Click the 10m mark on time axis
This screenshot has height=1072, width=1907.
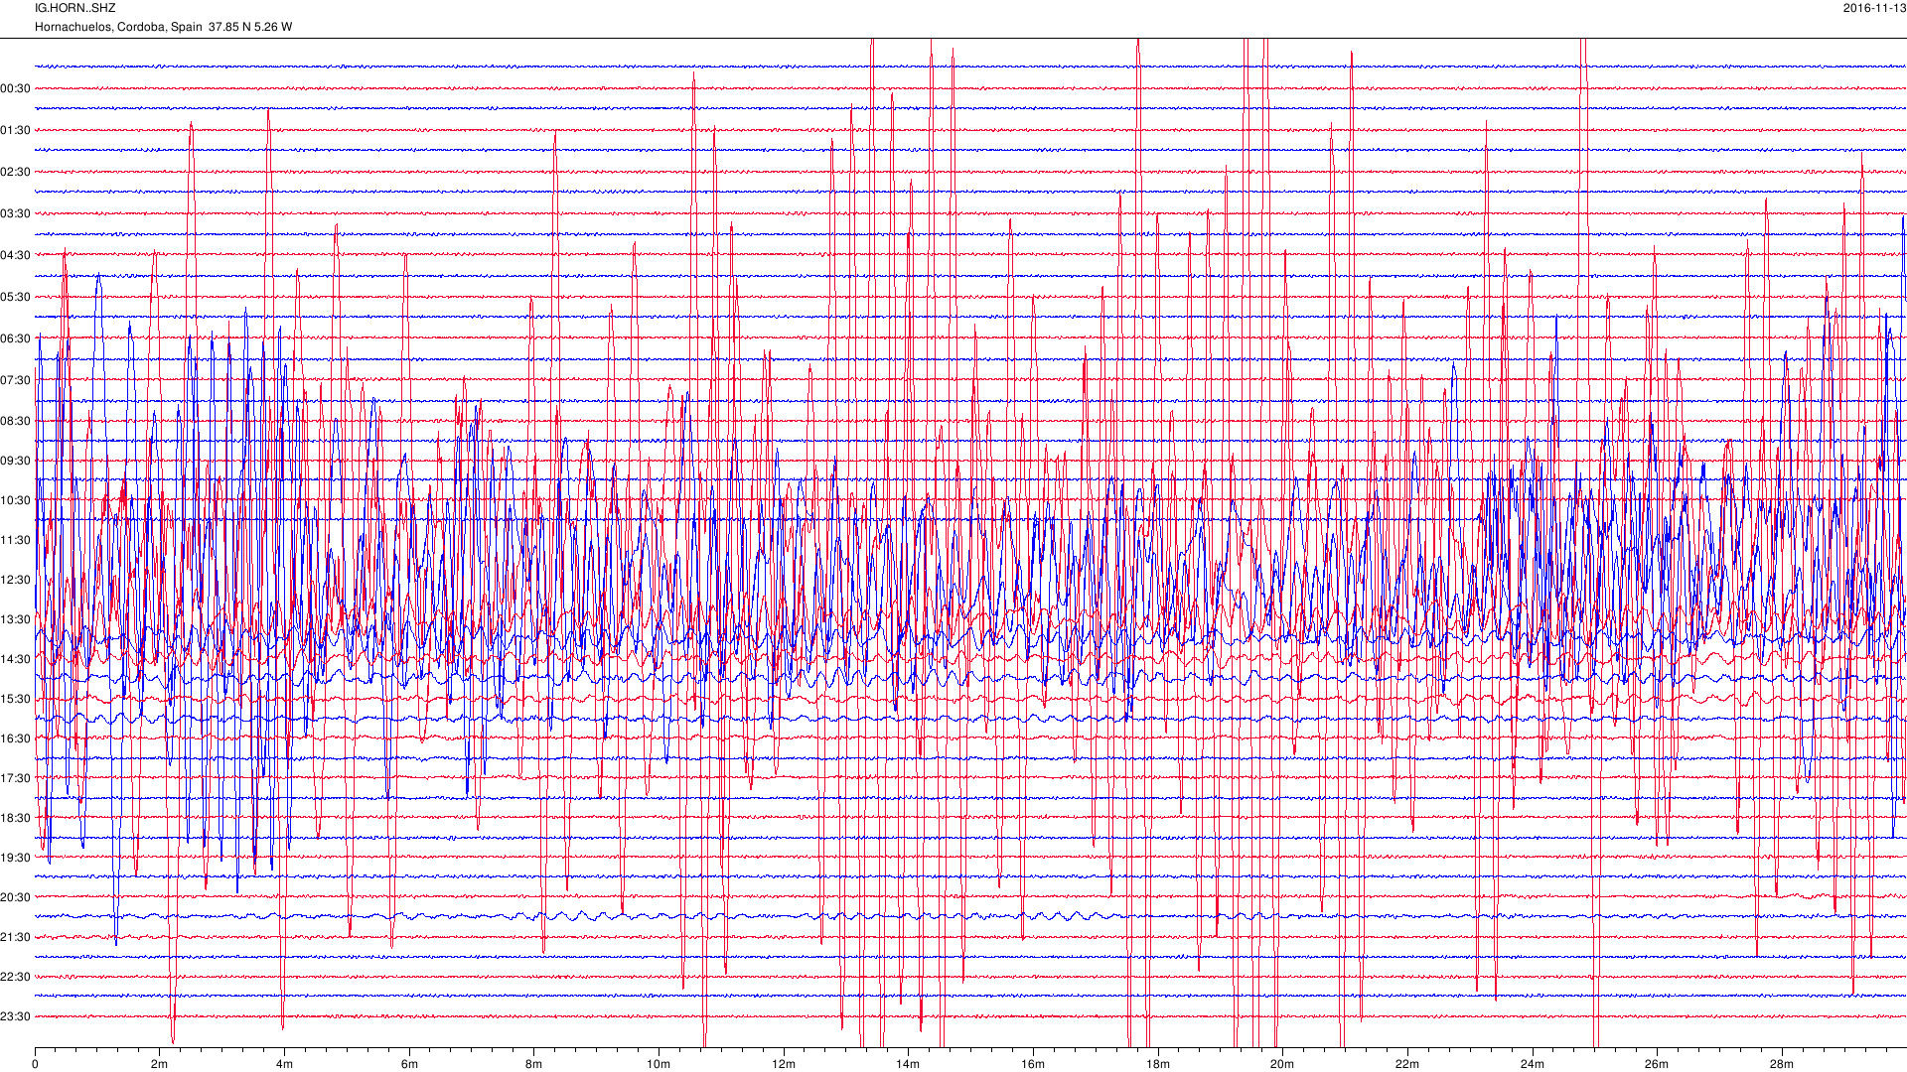(659, 1064)
